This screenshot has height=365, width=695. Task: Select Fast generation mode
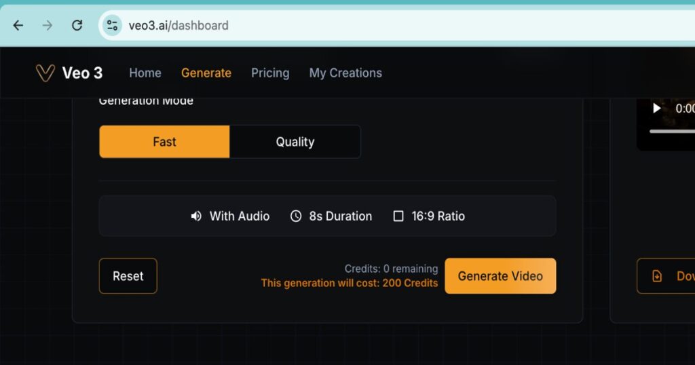[164, 142]
